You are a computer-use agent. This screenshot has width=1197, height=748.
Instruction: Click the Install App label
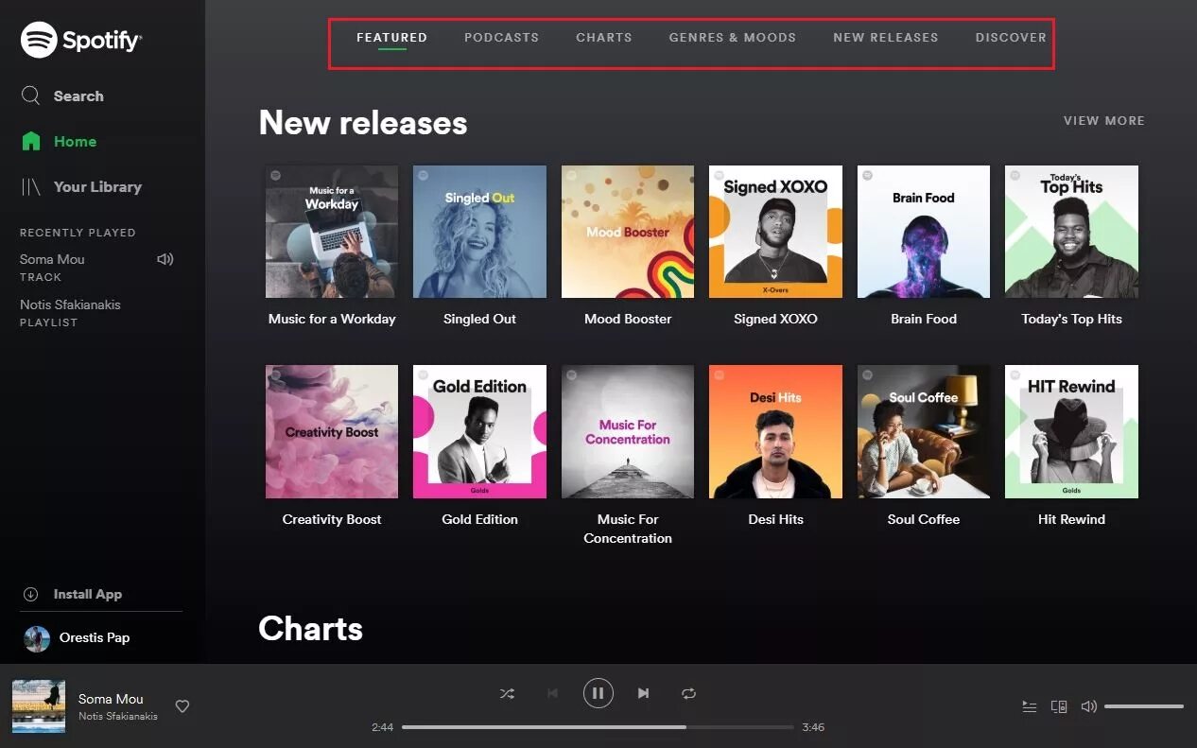[x=88, y=594]
